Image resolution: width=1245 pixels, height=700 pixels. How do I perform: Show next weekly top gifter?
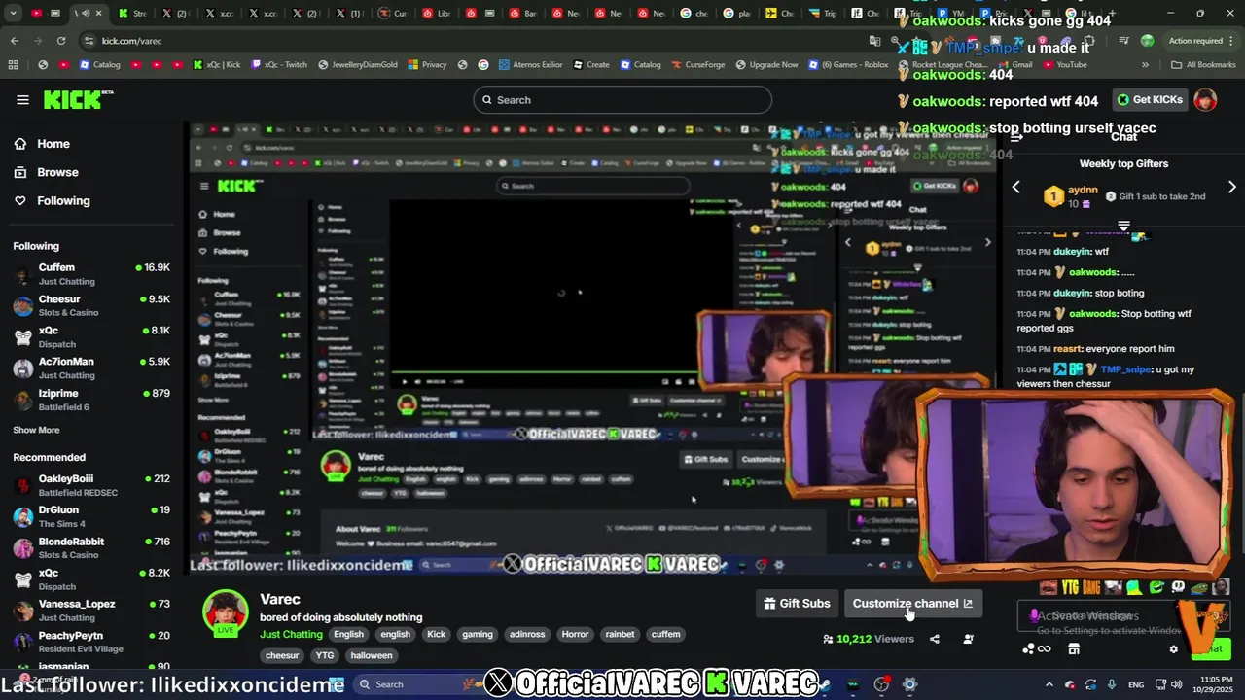[1231, 187]
